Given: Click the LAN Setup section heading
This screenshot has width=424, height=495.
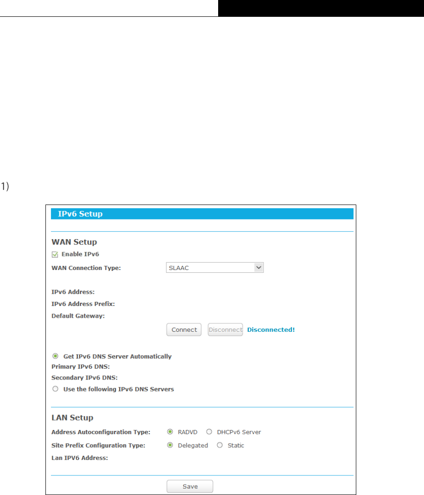Looking at the screenshot, I should [72, 418].
